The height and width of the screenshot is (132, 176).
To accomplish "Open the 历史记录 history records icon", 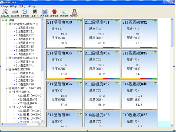I will point(44,12).
